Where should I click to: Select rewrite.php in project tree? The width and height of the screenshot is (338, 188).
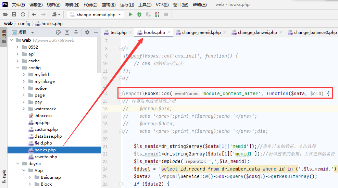tap(46, 157)
